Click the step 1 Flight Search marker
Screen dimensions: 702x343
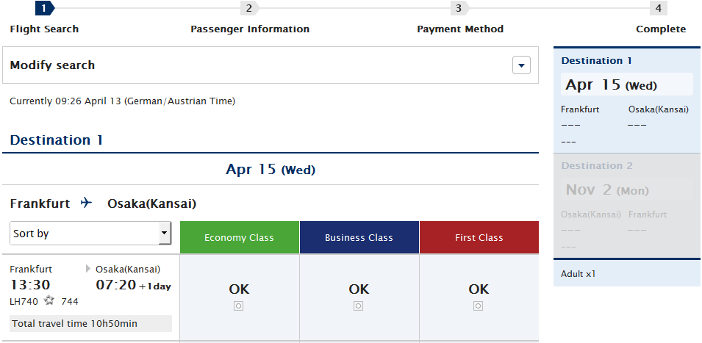[44, 8]
